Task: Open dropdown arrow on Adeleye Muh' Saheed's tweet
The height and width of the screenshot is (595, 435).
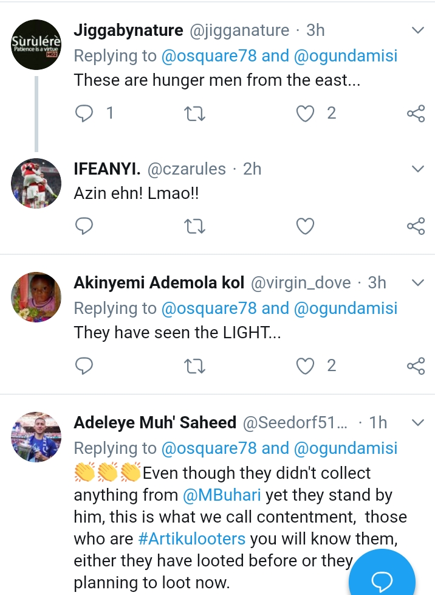Action: 418,422
